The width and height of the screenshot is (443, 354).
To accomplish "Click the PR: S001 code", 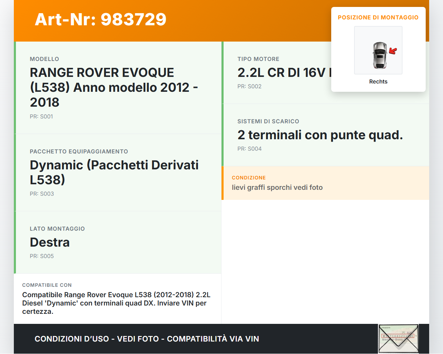I will point(41,116).
